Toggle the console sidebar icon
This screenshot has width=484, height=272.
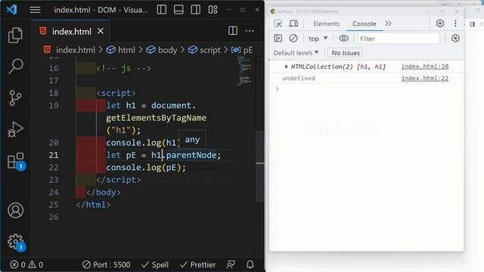click(x=278, y=39)
